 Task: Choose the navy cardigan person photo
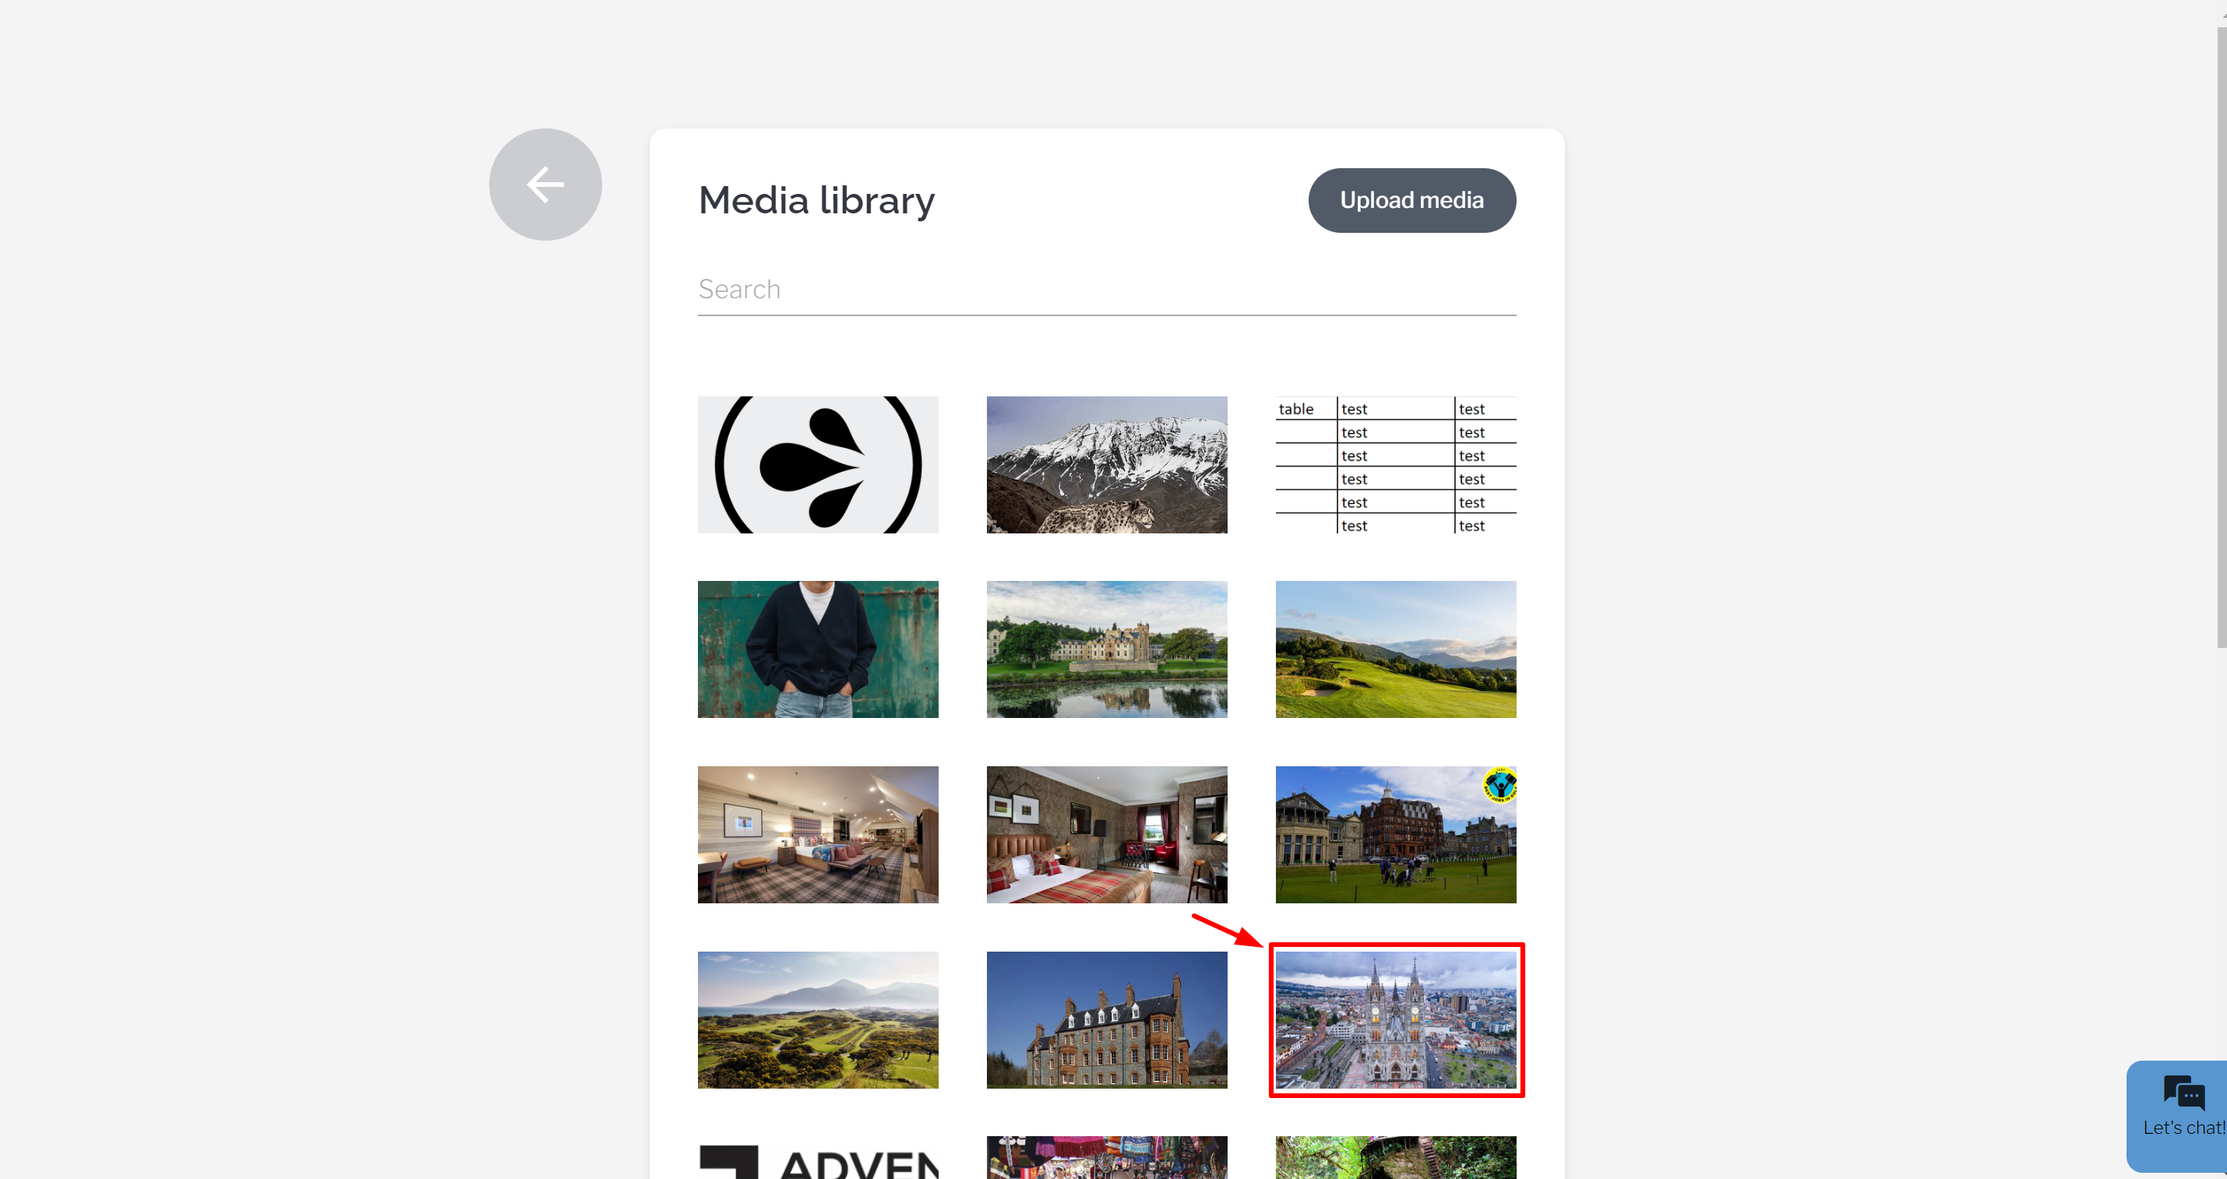[817, 649]
